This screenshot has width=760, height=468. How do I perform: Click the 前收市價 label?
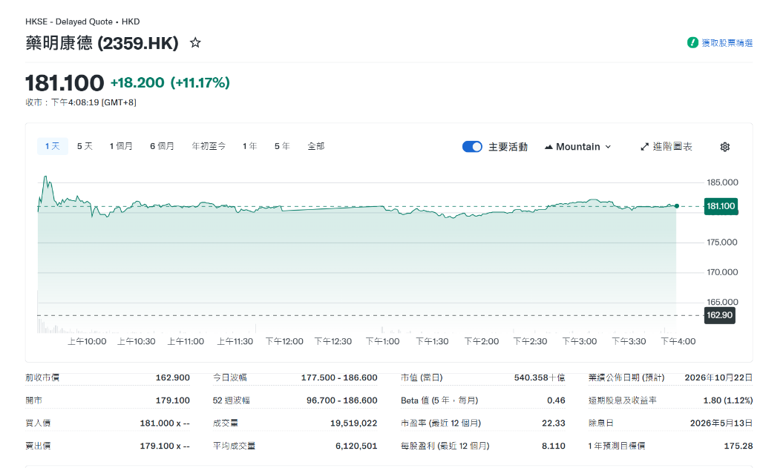pyautogui.click(x=42, y=378)
